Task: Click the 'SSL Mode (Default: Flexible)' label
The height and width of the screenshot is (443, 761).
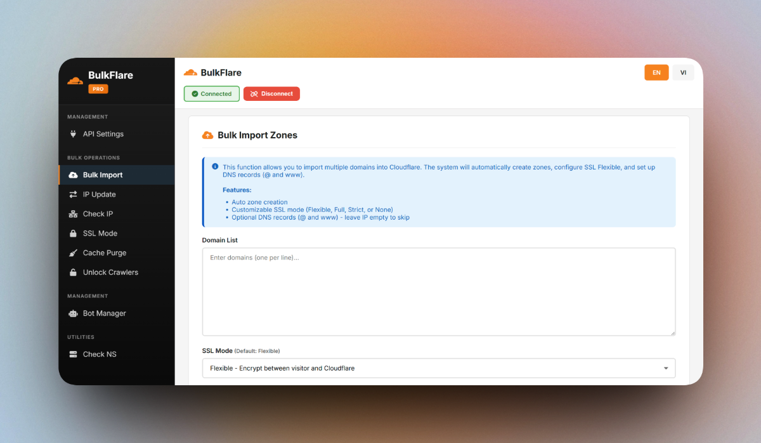Action: [x=241, y=350]
